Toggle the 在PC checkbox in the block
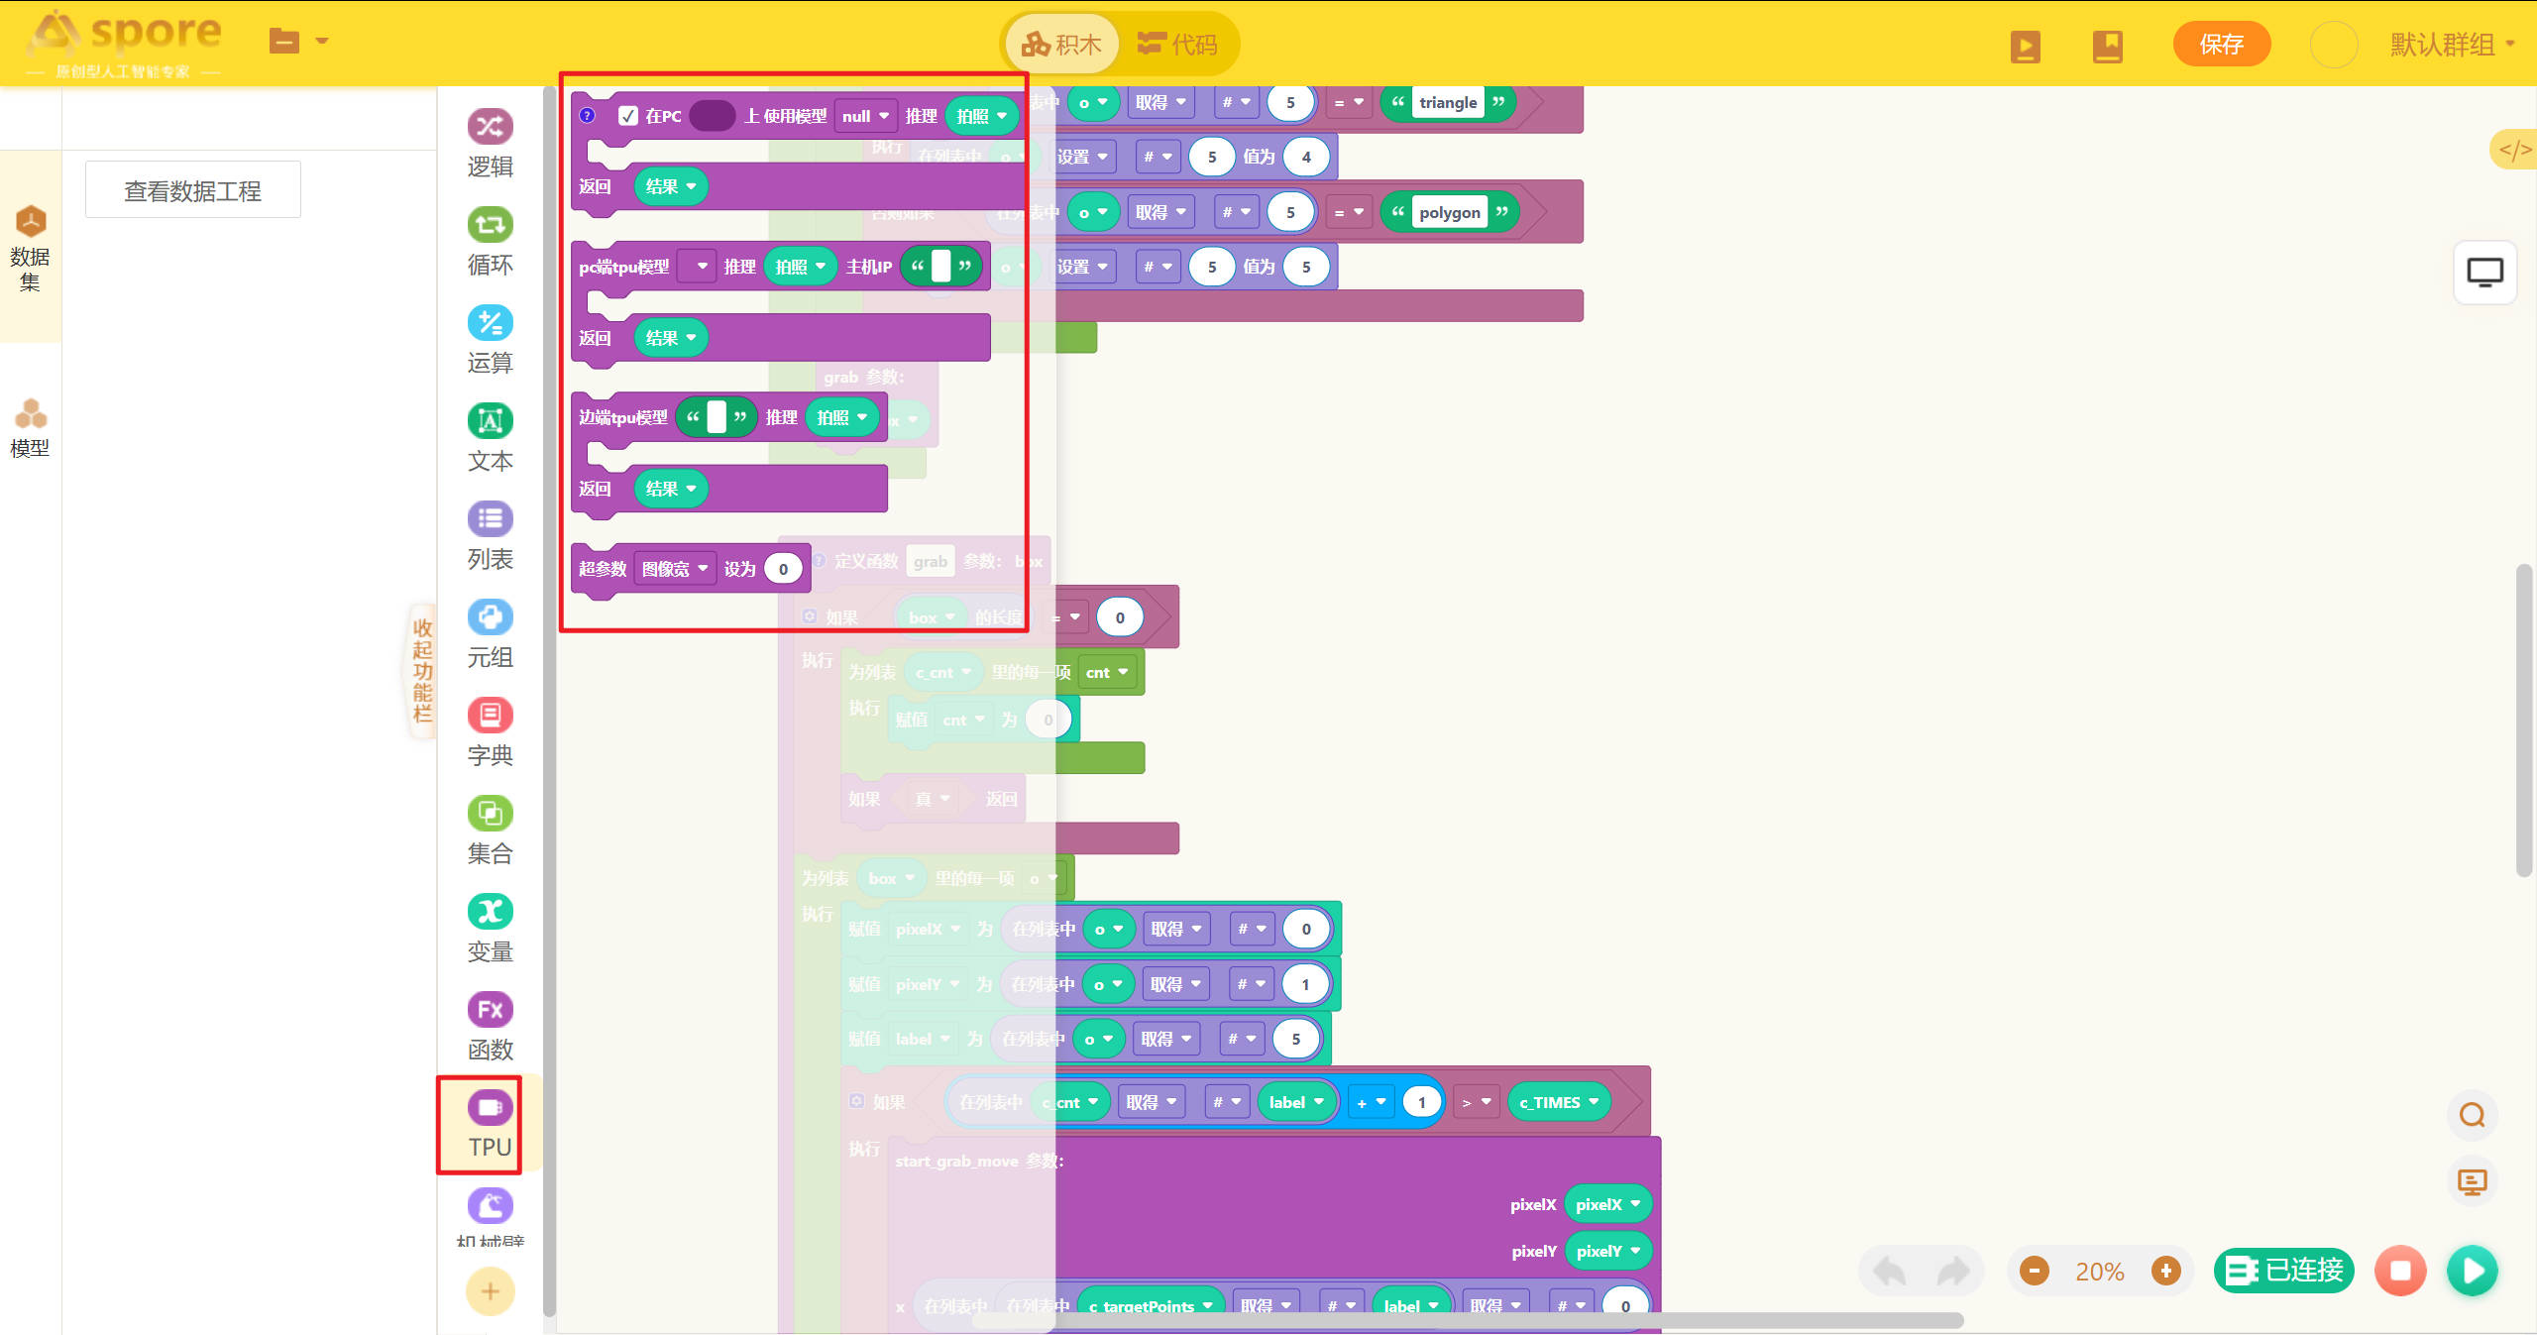Image resolution: width=2537 pixels, height=1335 pixels. click(628, 116)
